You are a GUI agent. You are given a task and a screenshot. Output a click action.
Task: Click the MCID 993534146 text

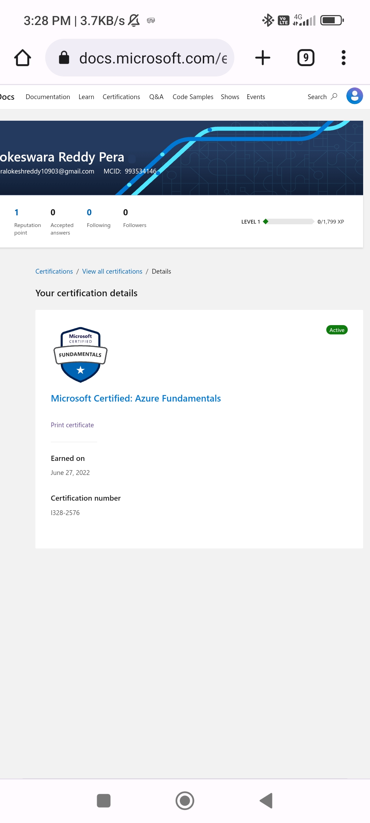[x=130, y=171]
